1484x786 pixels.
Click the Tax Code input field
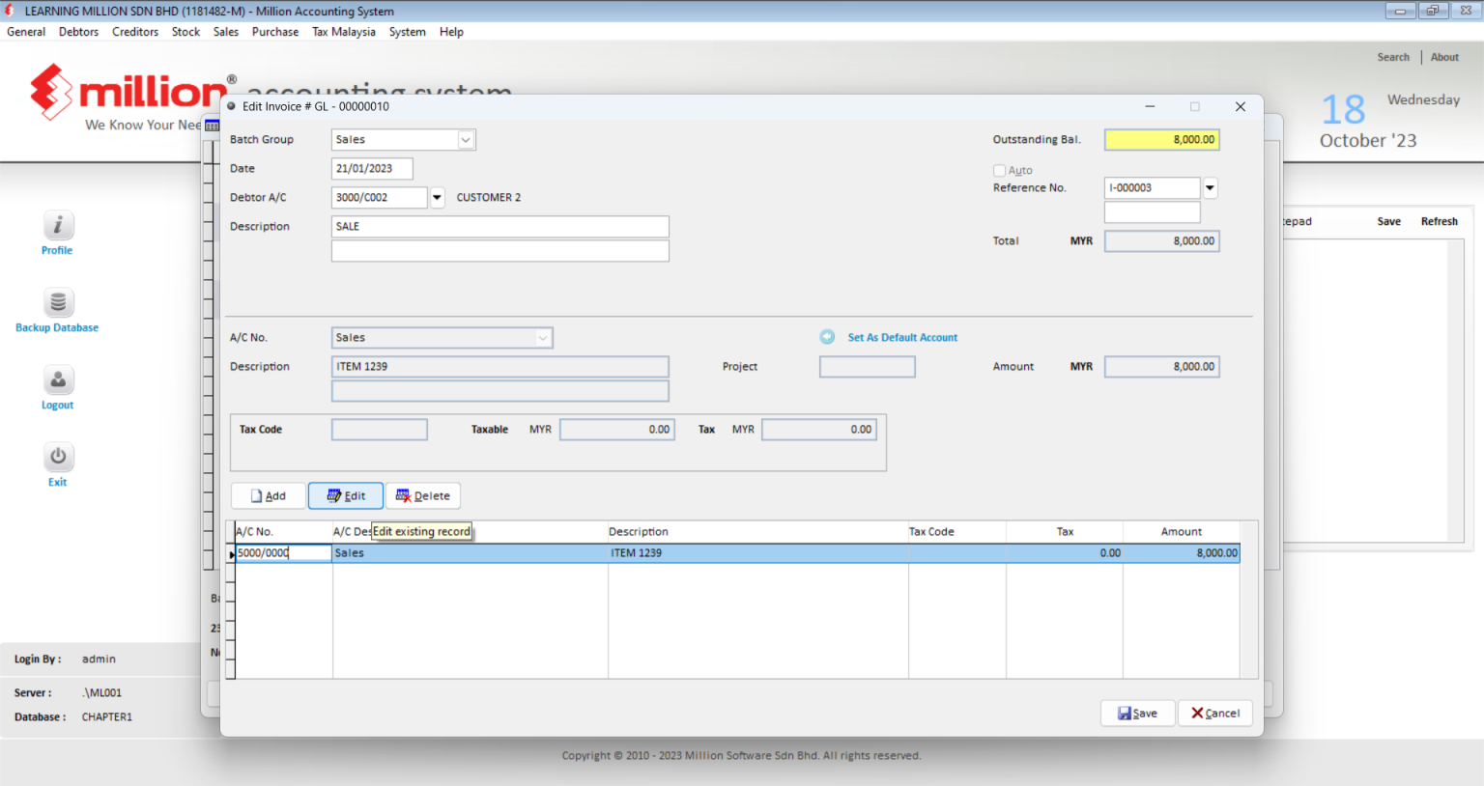379,429
